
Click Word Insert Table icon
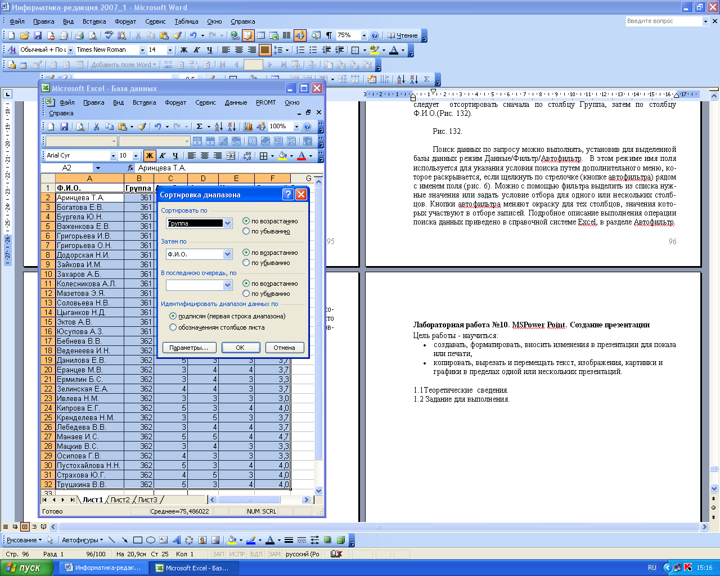point(261,35)
